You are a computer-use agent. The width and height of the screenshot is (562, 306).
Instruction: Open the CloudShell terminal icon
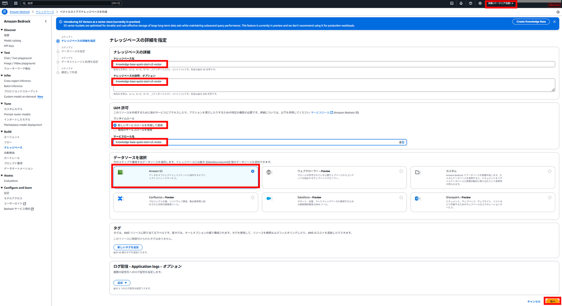pos(452,3)
